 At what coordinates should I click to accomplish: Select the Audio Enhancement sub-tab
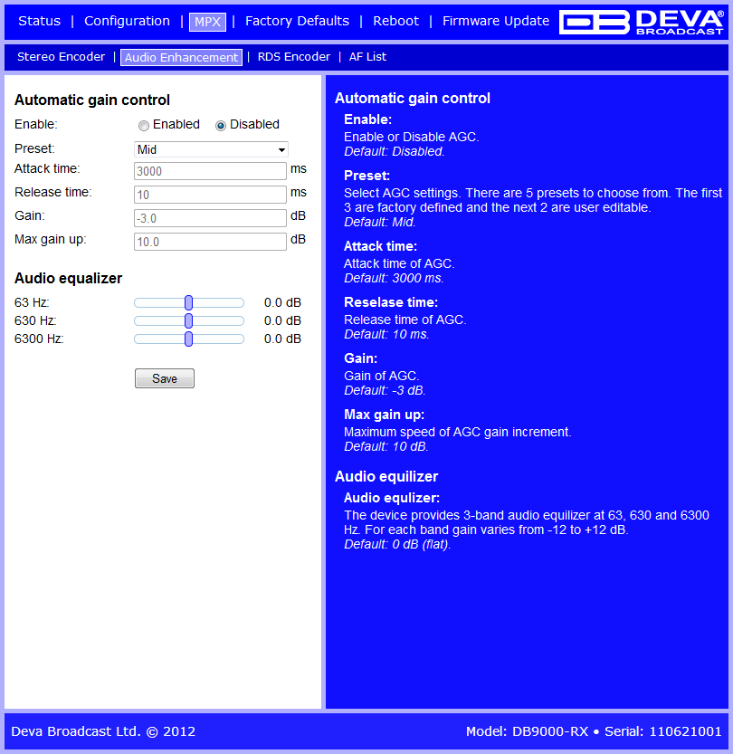click(181, 57)
